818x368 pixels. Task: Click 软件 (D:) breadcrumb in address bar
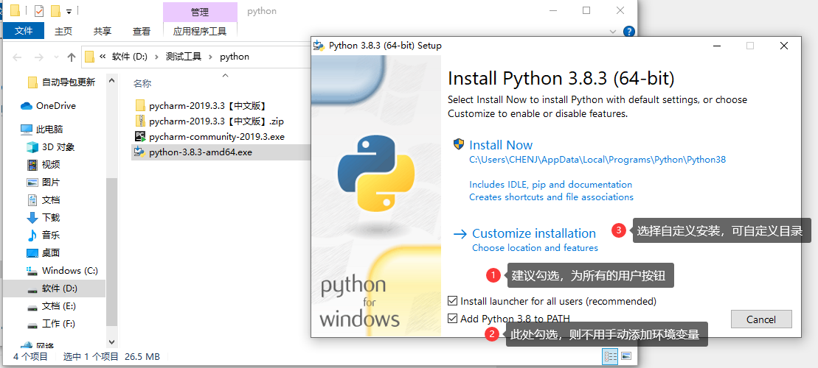click(129, 57)
